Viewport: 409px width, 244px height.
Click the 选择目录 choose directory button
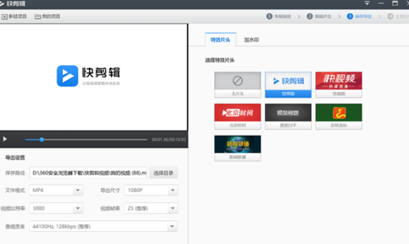click(x=163, y=173)
